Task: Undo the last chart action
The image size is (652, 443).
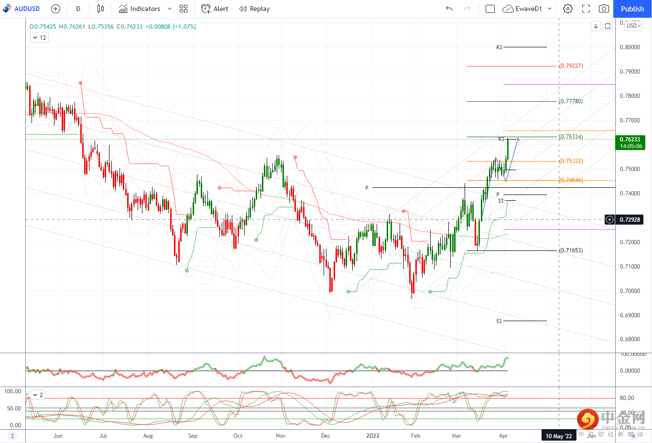Action: coord(449,9)
